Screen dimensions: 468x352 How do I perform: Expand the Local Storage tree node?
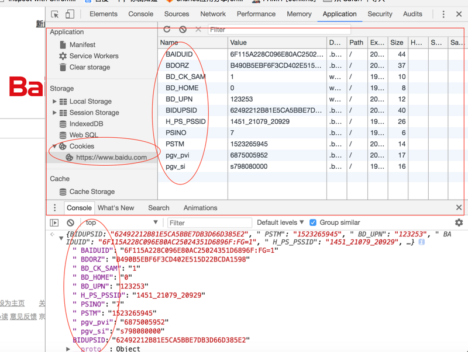point(54,102)
